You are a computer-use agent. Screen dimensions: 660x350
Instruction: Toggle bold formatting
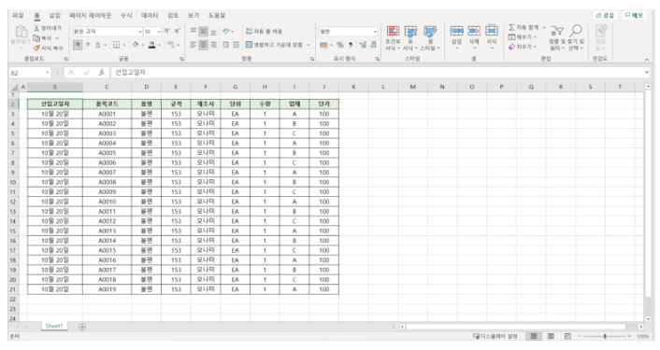(78, 45)
